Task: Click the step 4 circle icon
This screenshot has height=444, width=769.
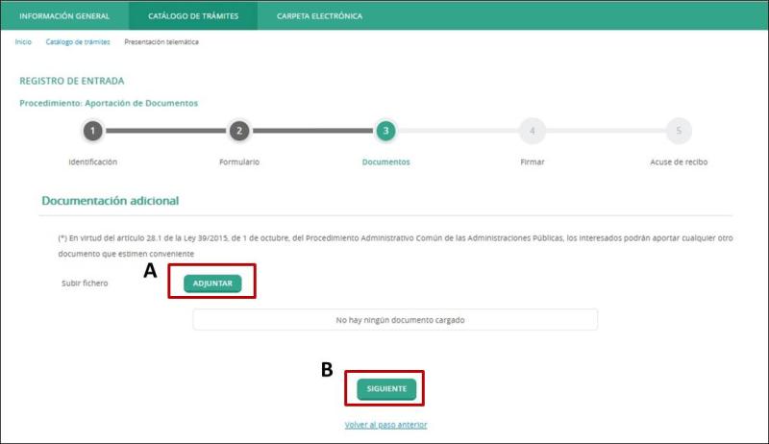Action: 532,131
